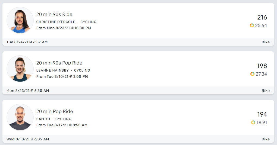This screenshot has width=277, height=145.
Task: Click the Wed 8/18/21 @ 6:35 AM timestamp
Action: pos(28,139)
